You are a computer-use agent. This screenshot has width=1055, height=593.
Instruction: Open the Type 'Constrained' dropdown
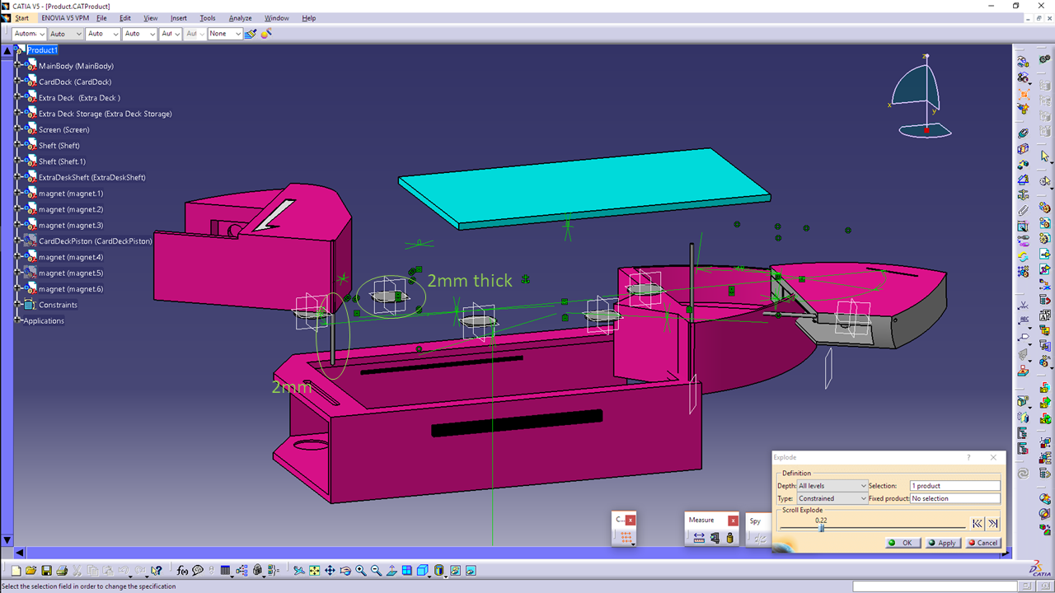(832, 498)
